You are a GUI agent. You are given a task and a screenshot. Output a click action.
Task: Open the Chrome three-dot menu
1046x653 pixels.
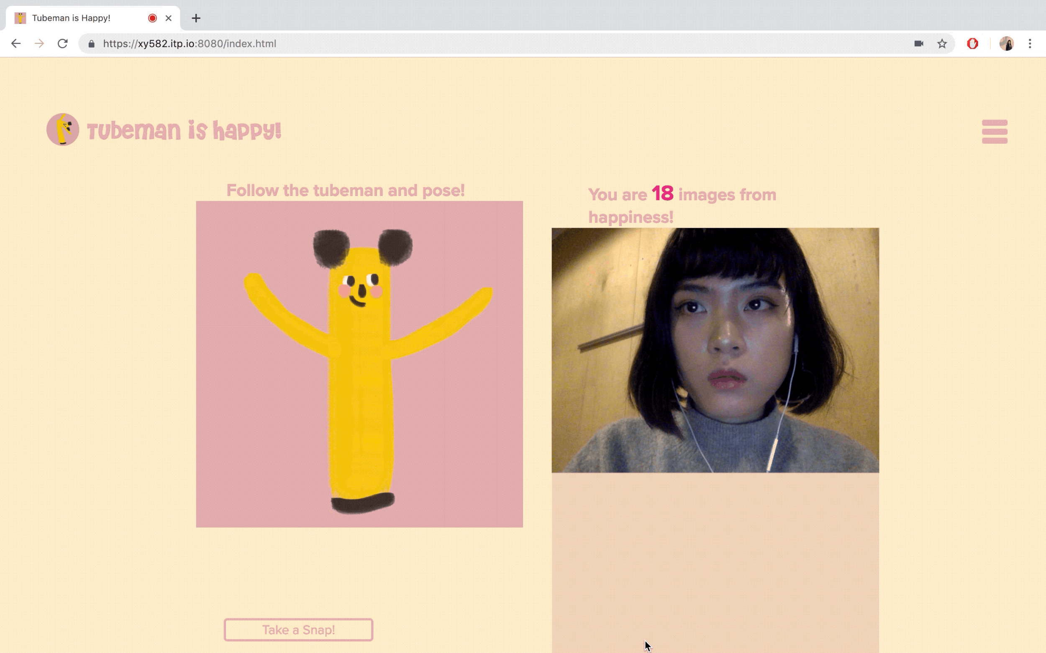tap(1030, 43)
